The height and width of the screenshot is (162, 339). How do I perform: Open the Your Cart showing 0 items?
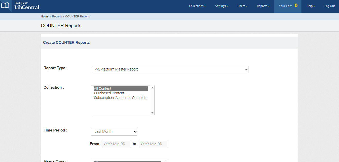point(287,6)
